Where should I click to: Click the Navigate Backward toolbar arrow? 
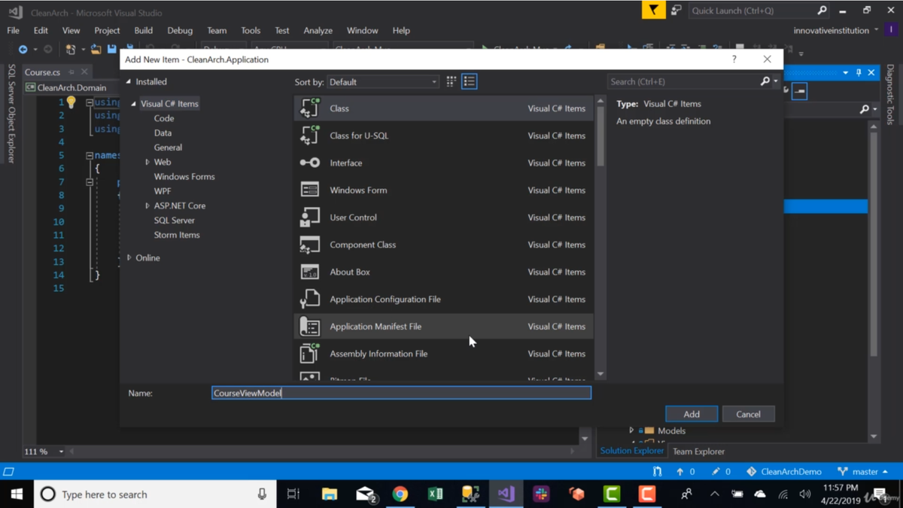pos(23,50)
